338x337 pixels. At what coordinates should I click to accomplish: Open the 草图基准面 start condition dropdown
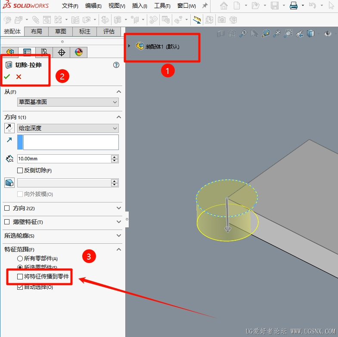(68, 102)
